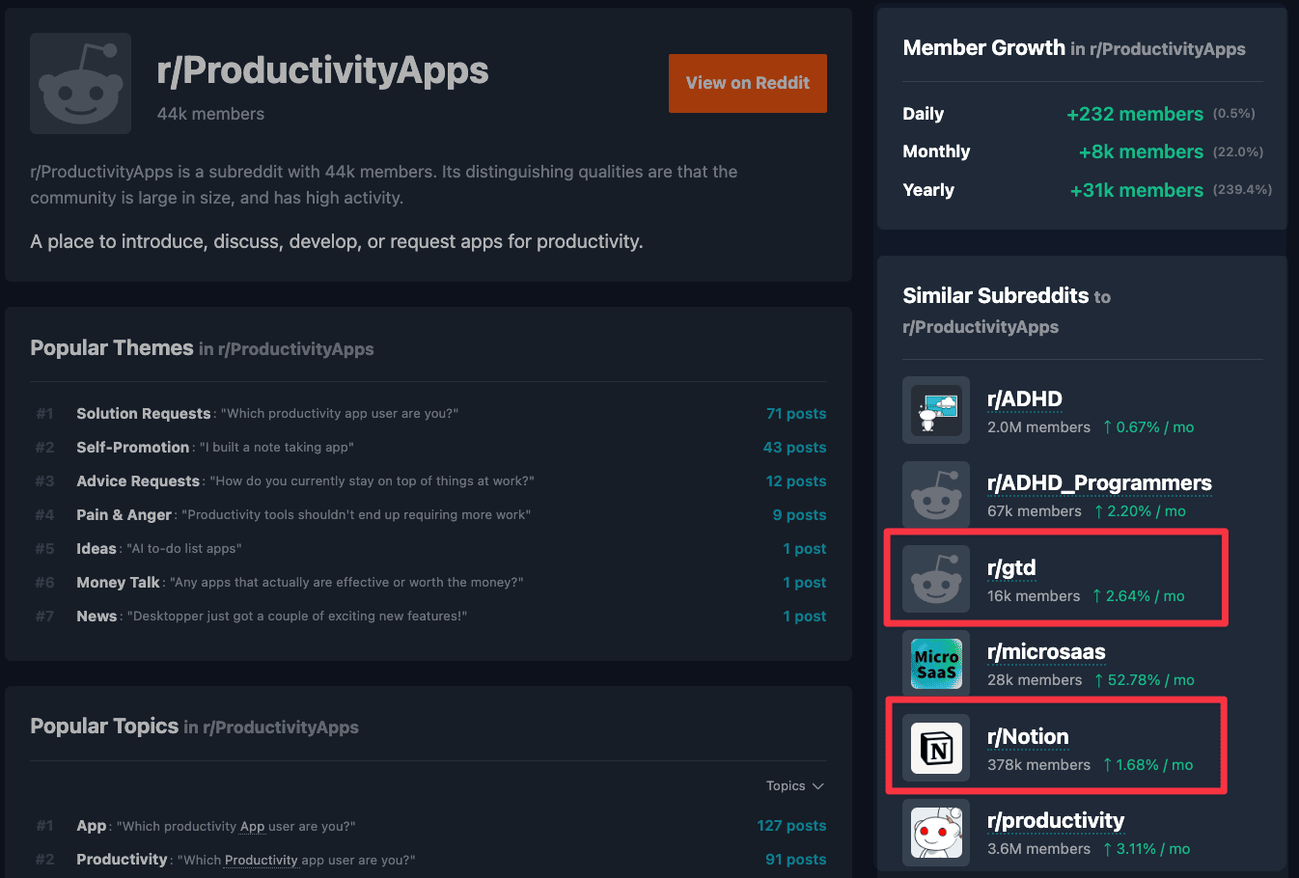Click the r/productivity subreddit avatar
The image size is (1299, 878).
click(935, 832)
